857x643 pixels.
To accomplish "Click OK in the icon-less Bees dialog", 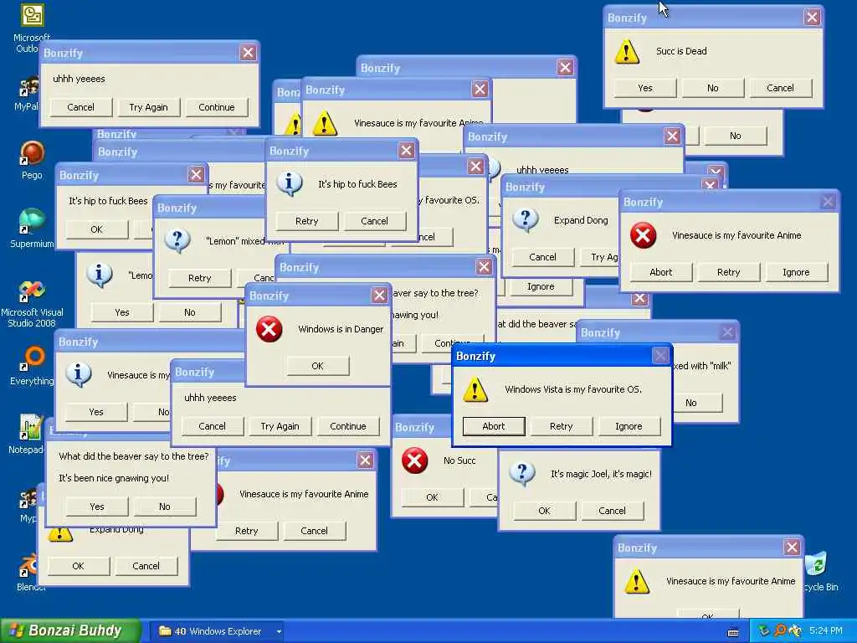I will [x=97, y=229].
